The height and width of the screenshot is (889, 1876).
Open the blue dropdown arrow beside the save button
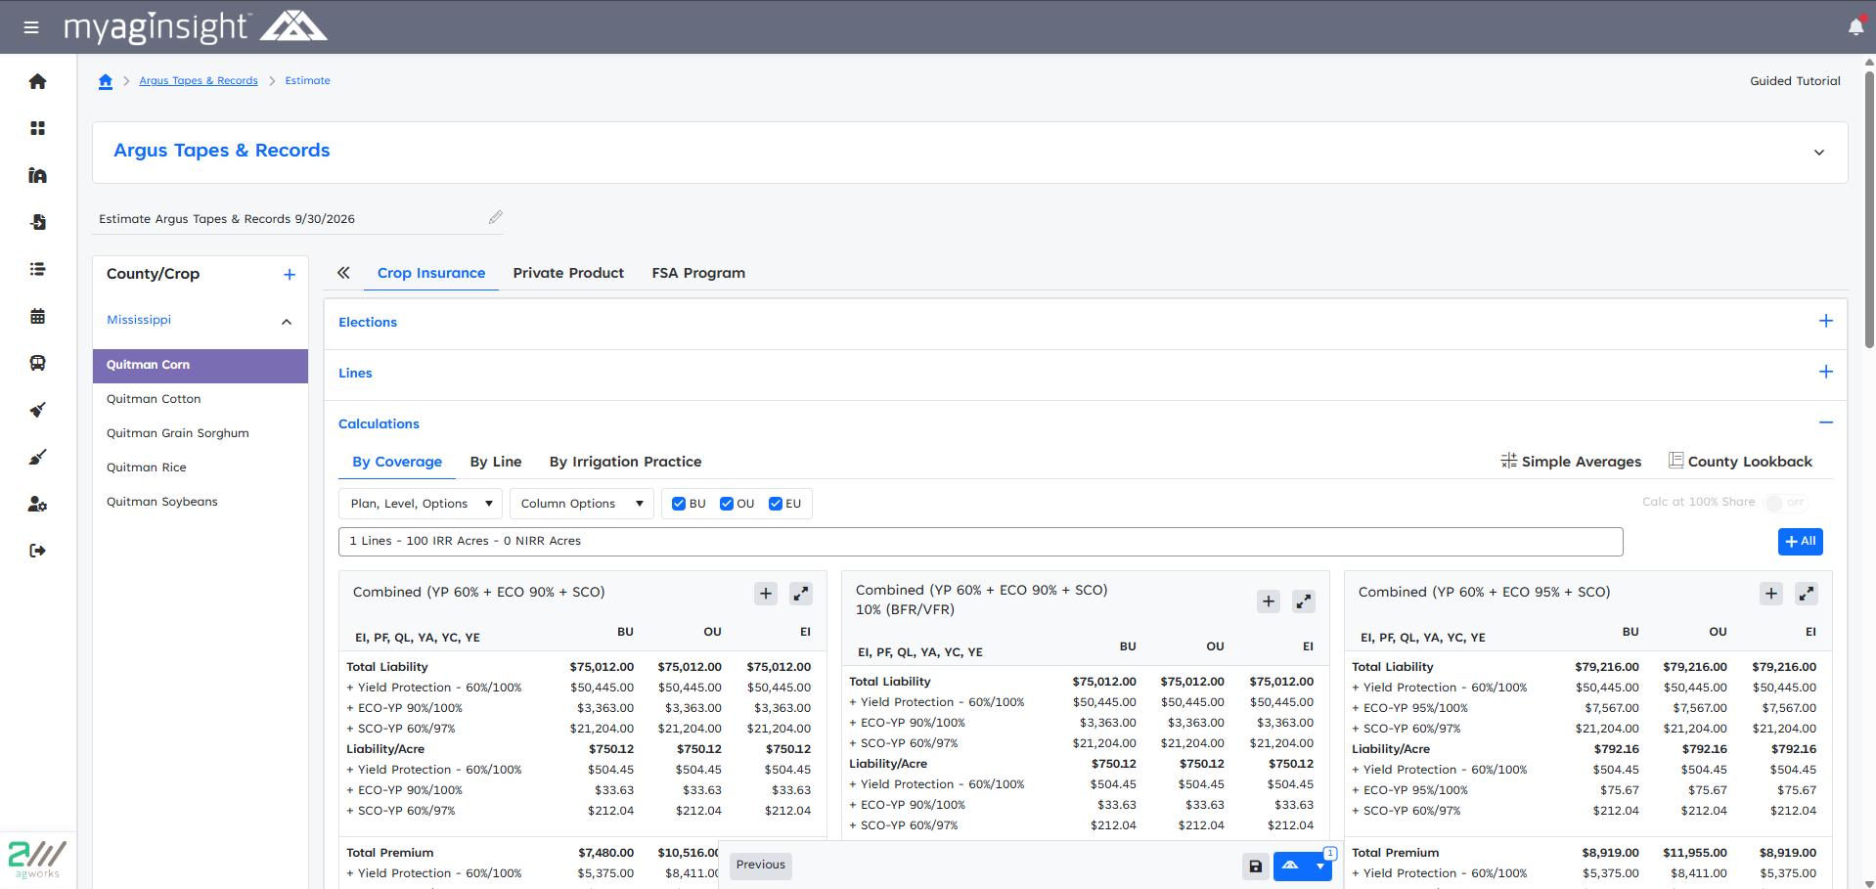1319,867
